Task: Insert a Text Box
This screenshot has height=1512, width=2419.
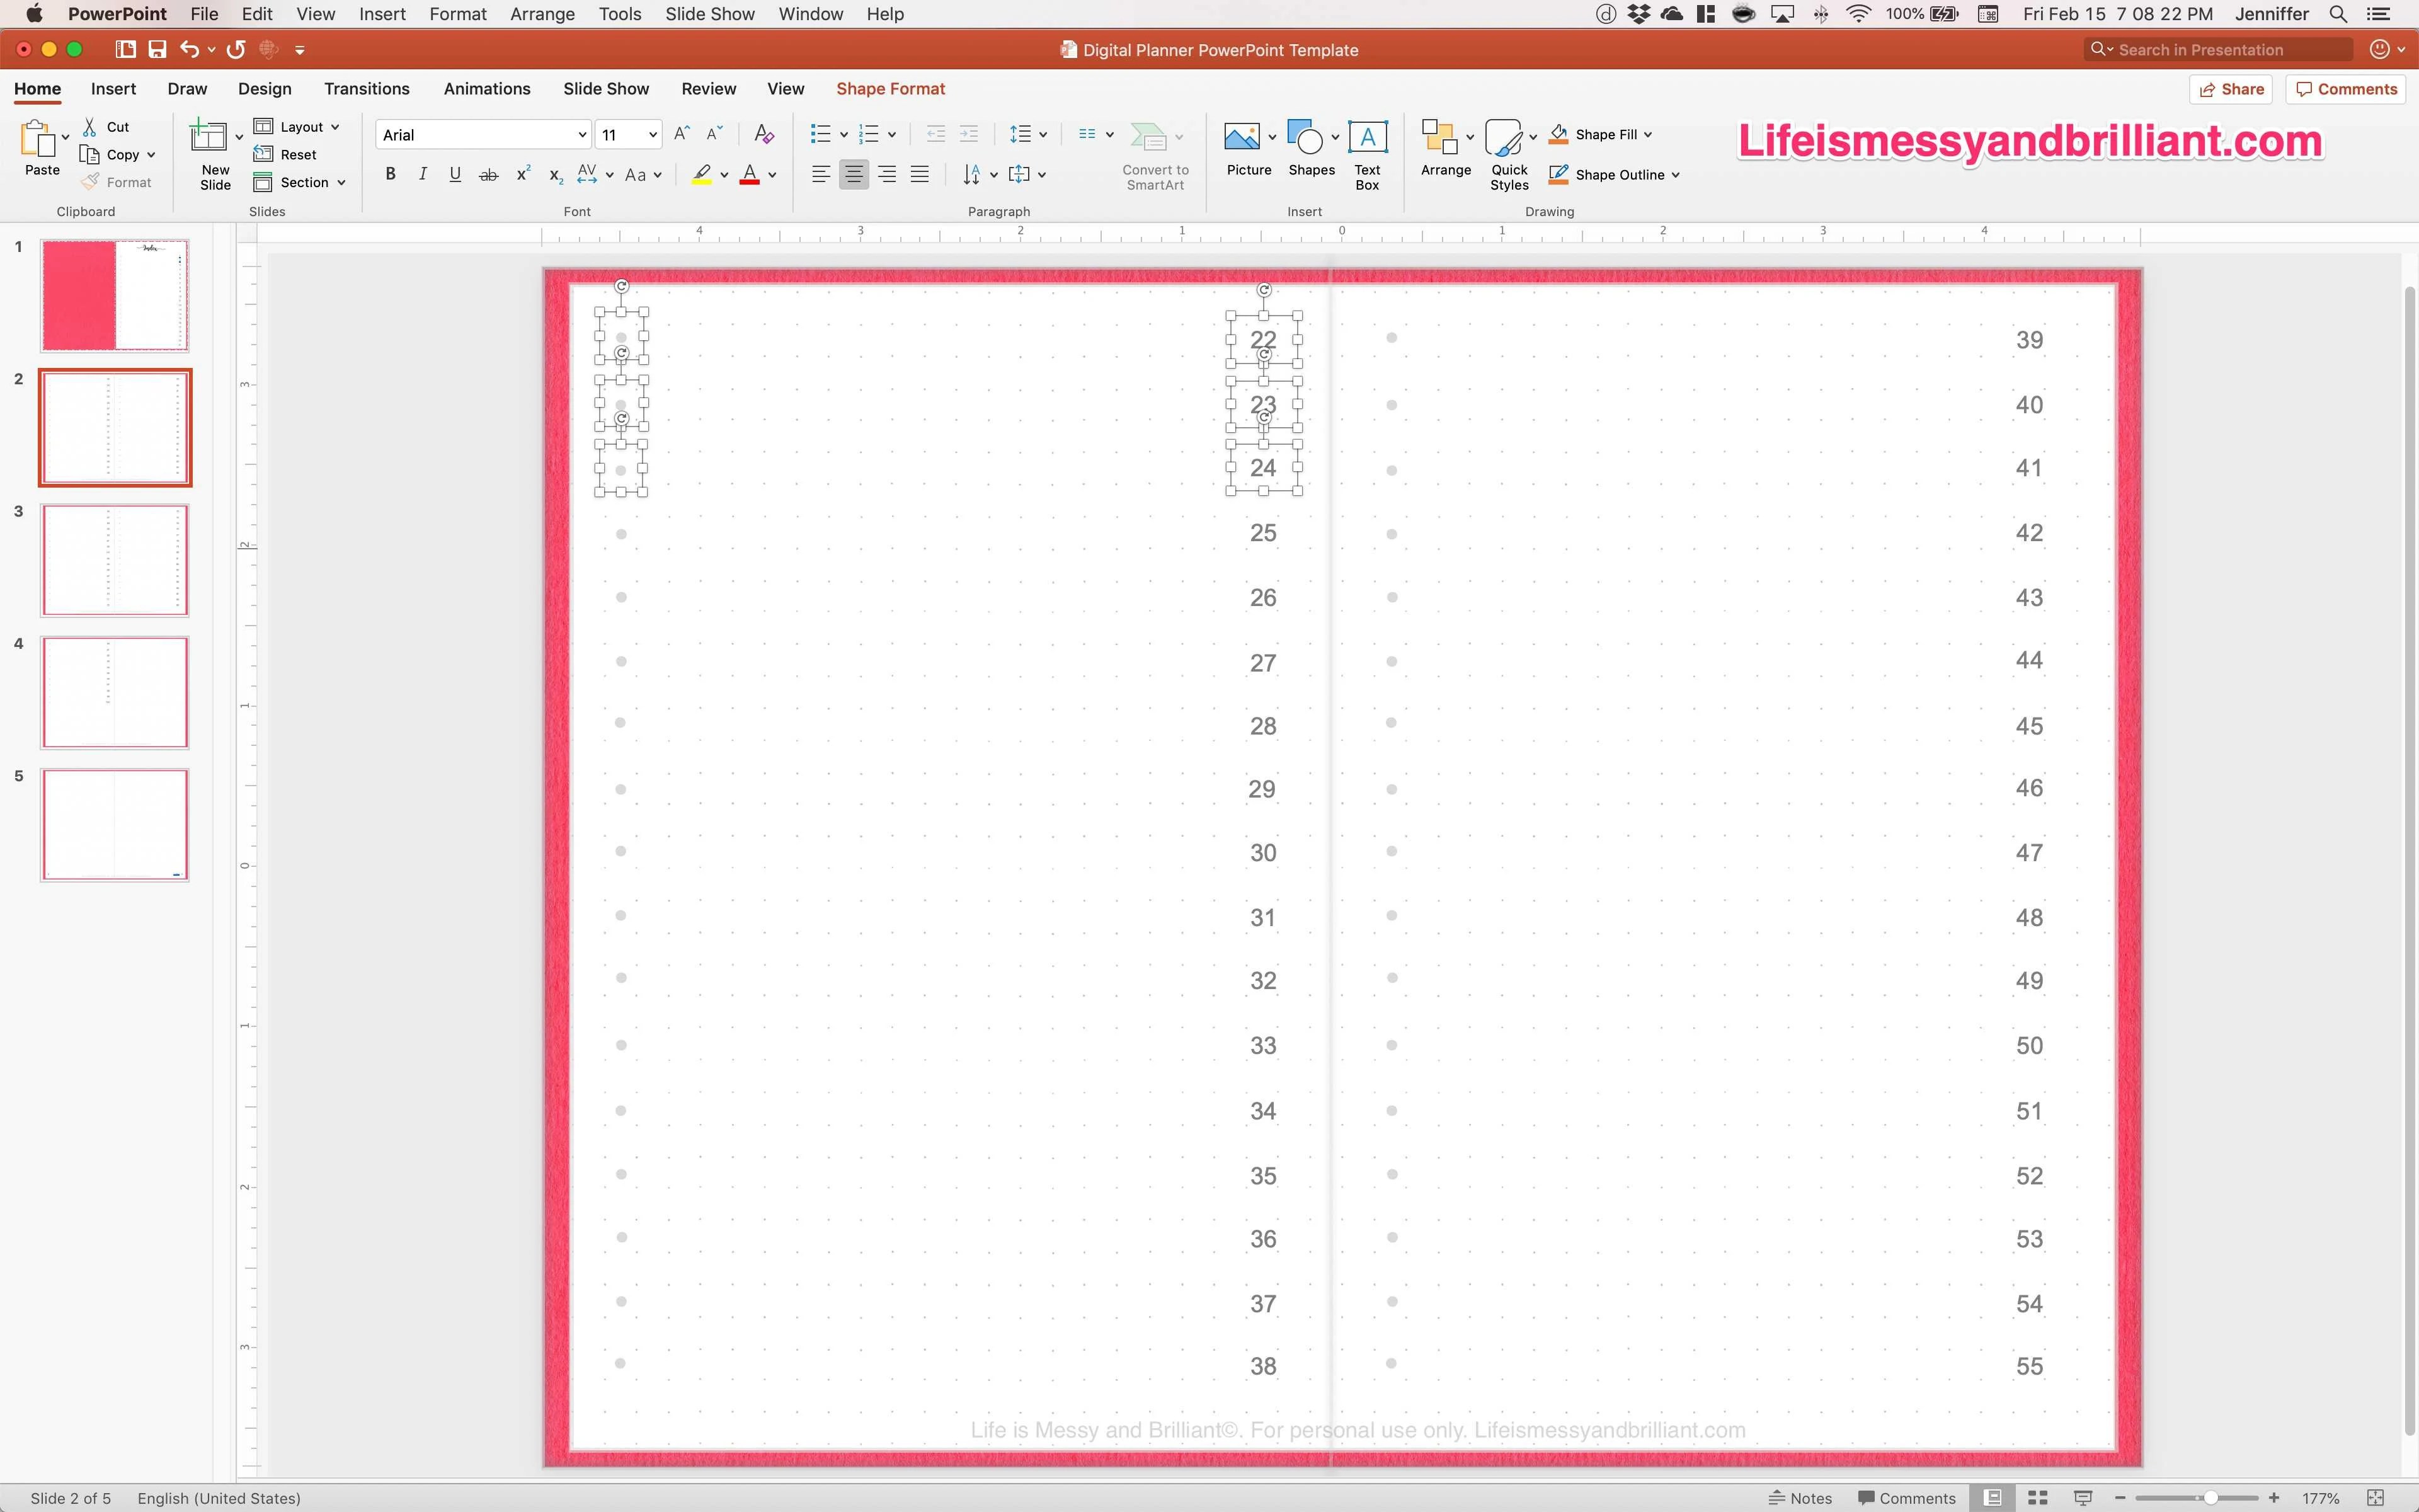Action: (1366, 137)
